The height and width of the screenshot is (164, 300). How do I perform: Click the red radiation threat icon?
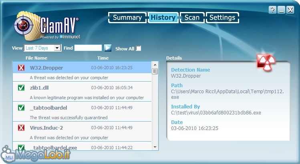tap(266, 62)
